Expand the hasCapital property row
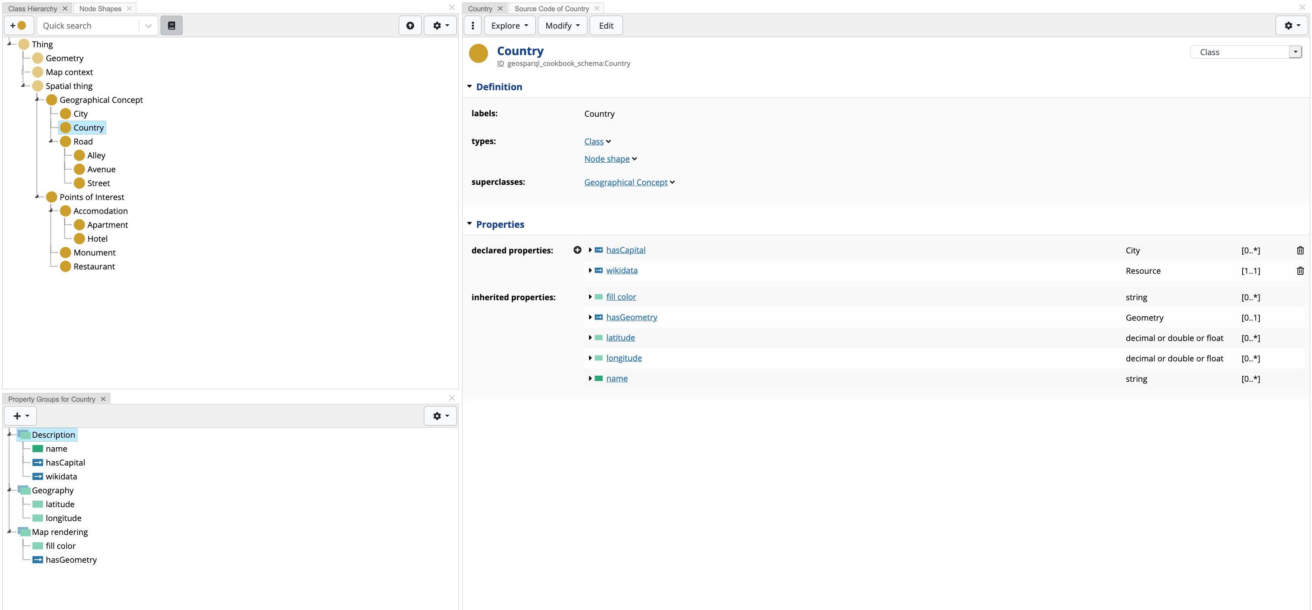1312x610 pixels. 590,250
